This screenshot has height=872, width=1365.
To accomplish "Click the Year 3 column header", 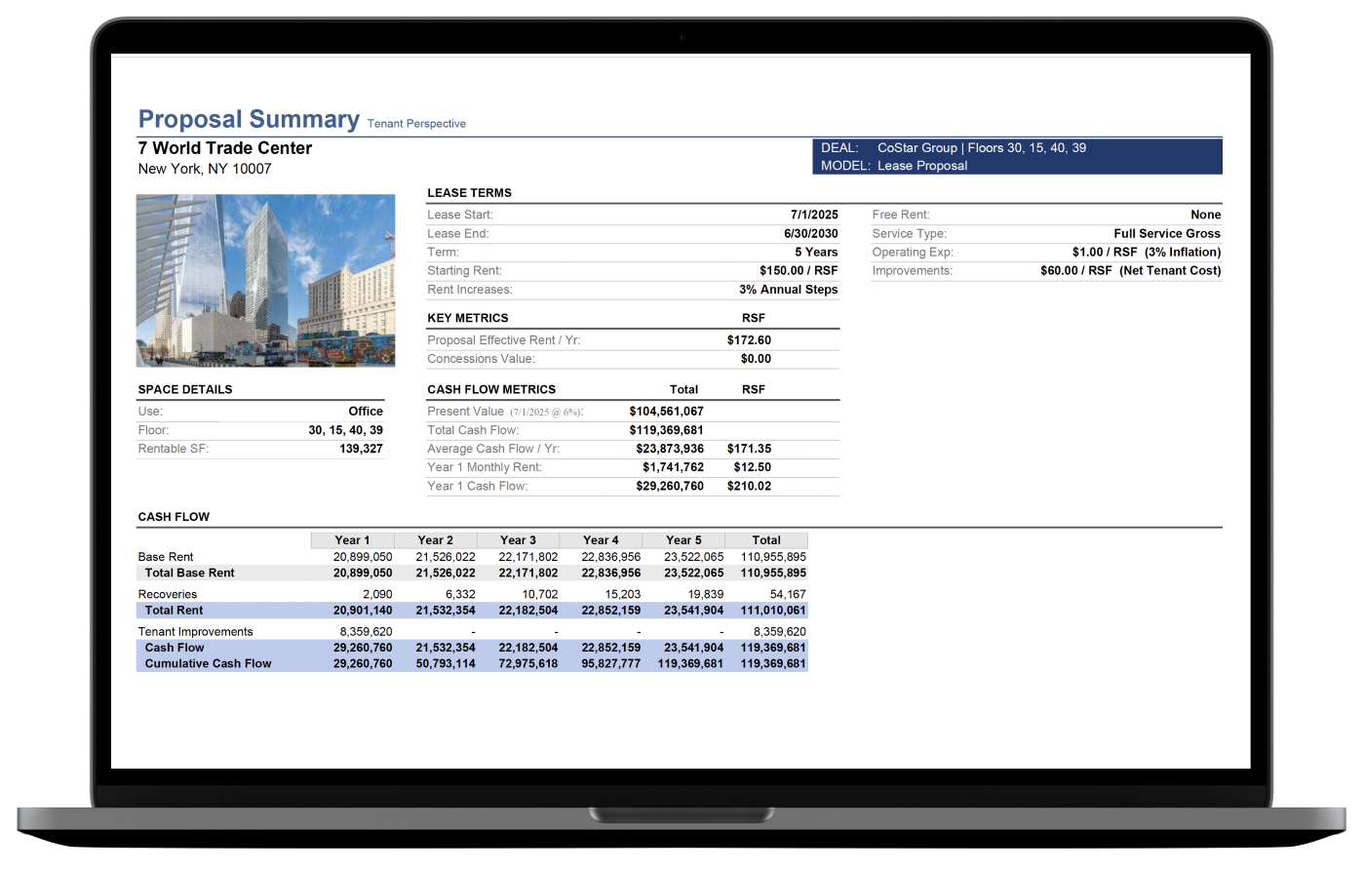I will point(518,540).
